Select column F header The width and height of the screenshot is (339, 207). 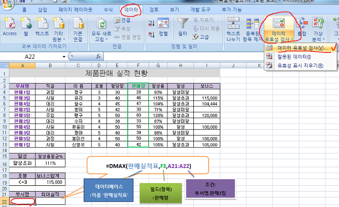138,66
